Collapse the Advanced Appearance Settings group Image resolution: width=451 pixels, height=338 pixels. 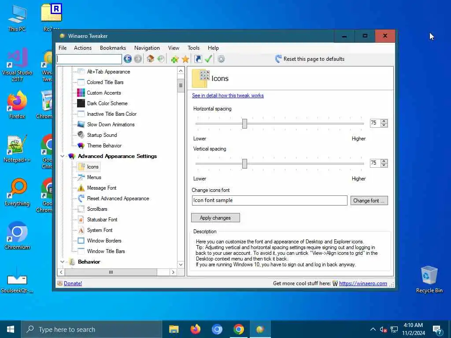tap(63, 156)
